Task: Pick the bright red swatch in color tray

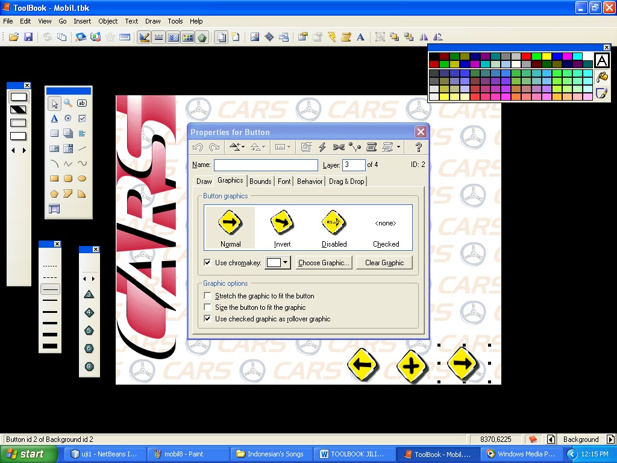Action: 526,57
